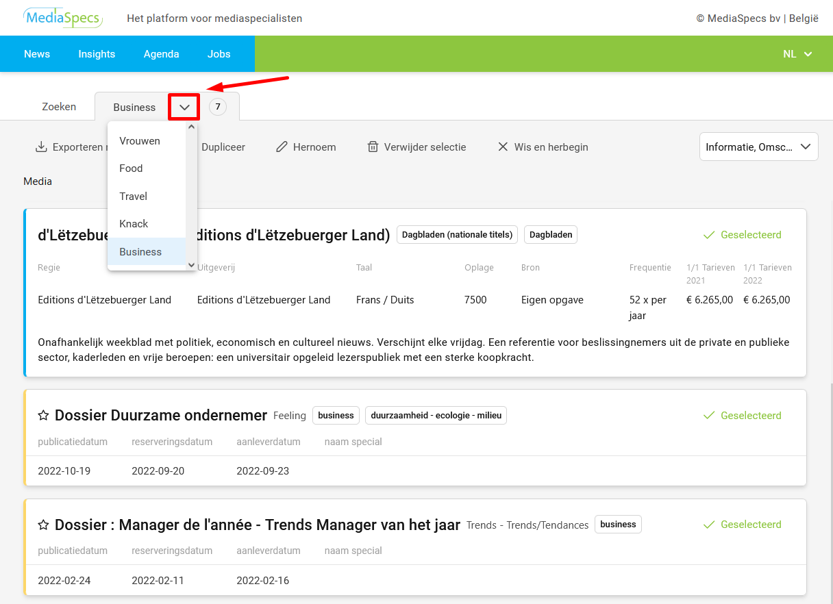Deselect Dossier Duurzame ondernemer via Geselecteerd
Screen dimensions: 833x604
click(x=742, y=416)
